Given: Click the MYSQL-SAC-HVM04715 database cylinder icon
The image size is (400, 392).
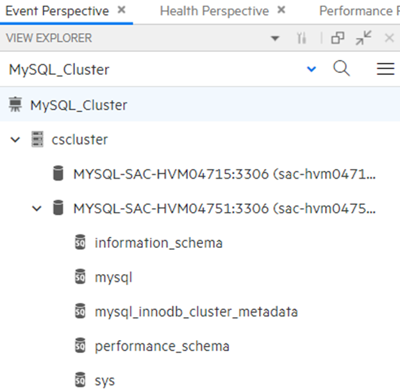Looking at the screenshot, I should 58,174.
